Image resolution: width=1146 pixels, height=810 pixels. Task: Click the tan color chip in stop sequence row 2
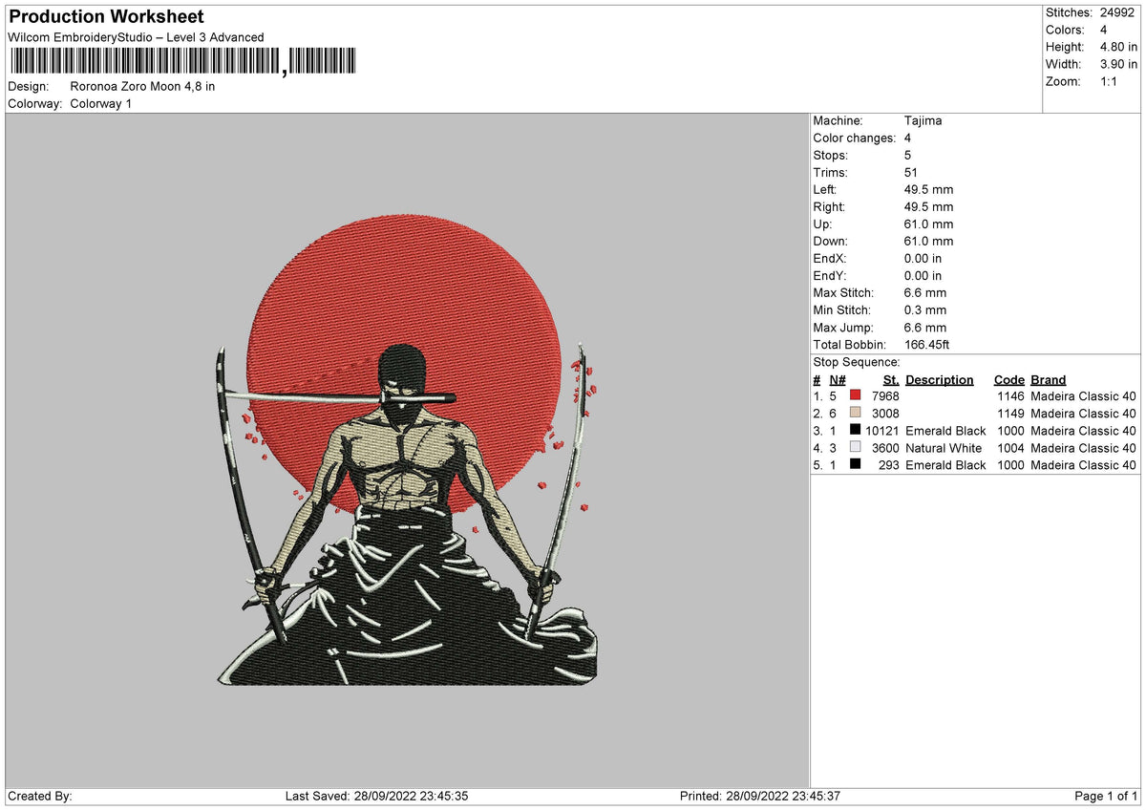pos(857,414)
